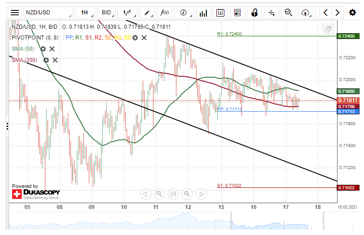Screen dimensions: 364x235
Task: Open the hamburger main menu
Action: click(x=15, y=13)
